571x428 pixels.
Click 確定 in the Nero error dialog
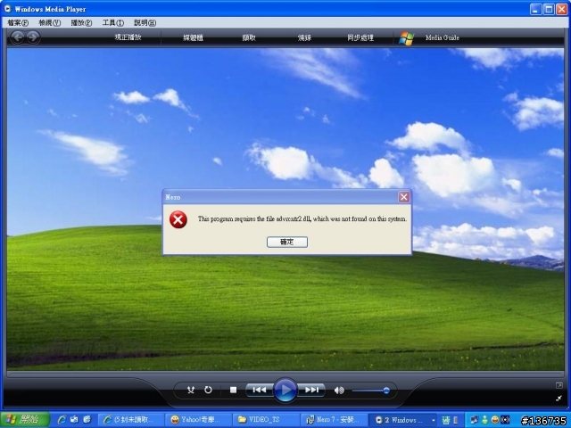[x=287, y=242]
